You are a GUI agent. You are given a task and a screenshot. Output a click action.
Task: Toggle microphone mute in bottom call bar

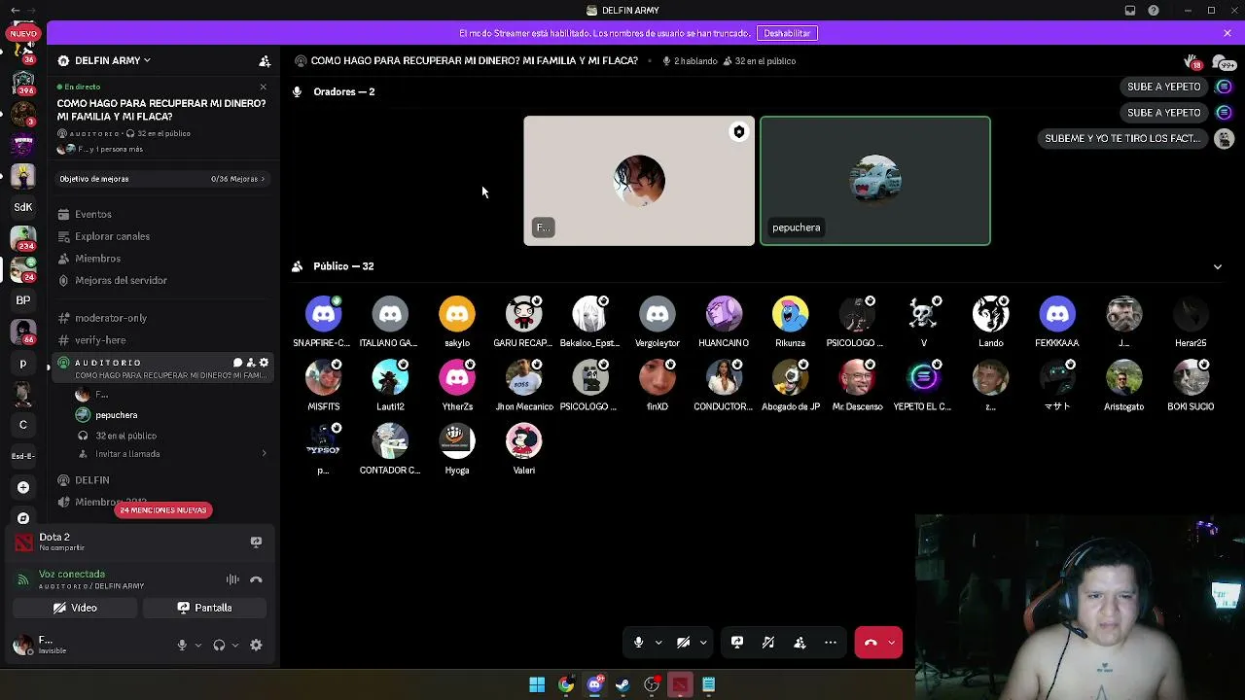638,643
